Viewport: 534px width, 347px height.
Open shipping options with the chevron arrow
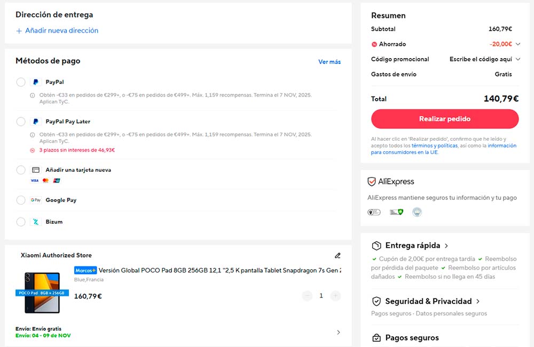click(x=338, y=333)
